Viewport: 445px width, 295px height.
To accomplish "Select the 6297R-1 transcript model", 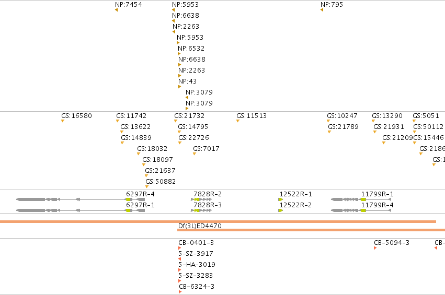I will click(x=81, y=210).
